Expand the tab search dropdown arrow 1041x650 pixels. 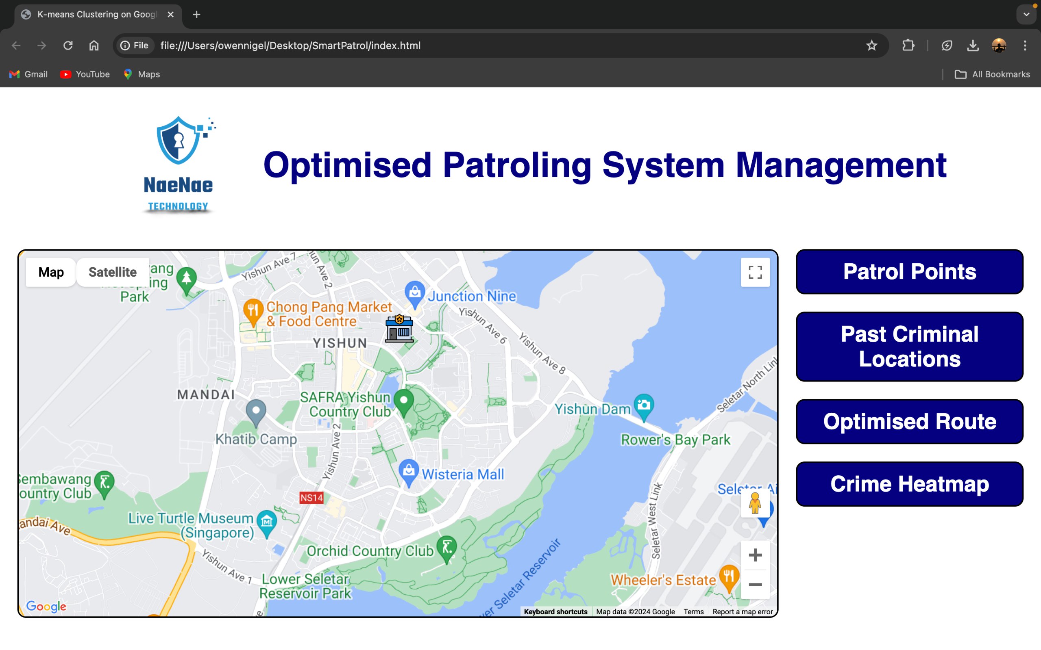(1026, 15)
